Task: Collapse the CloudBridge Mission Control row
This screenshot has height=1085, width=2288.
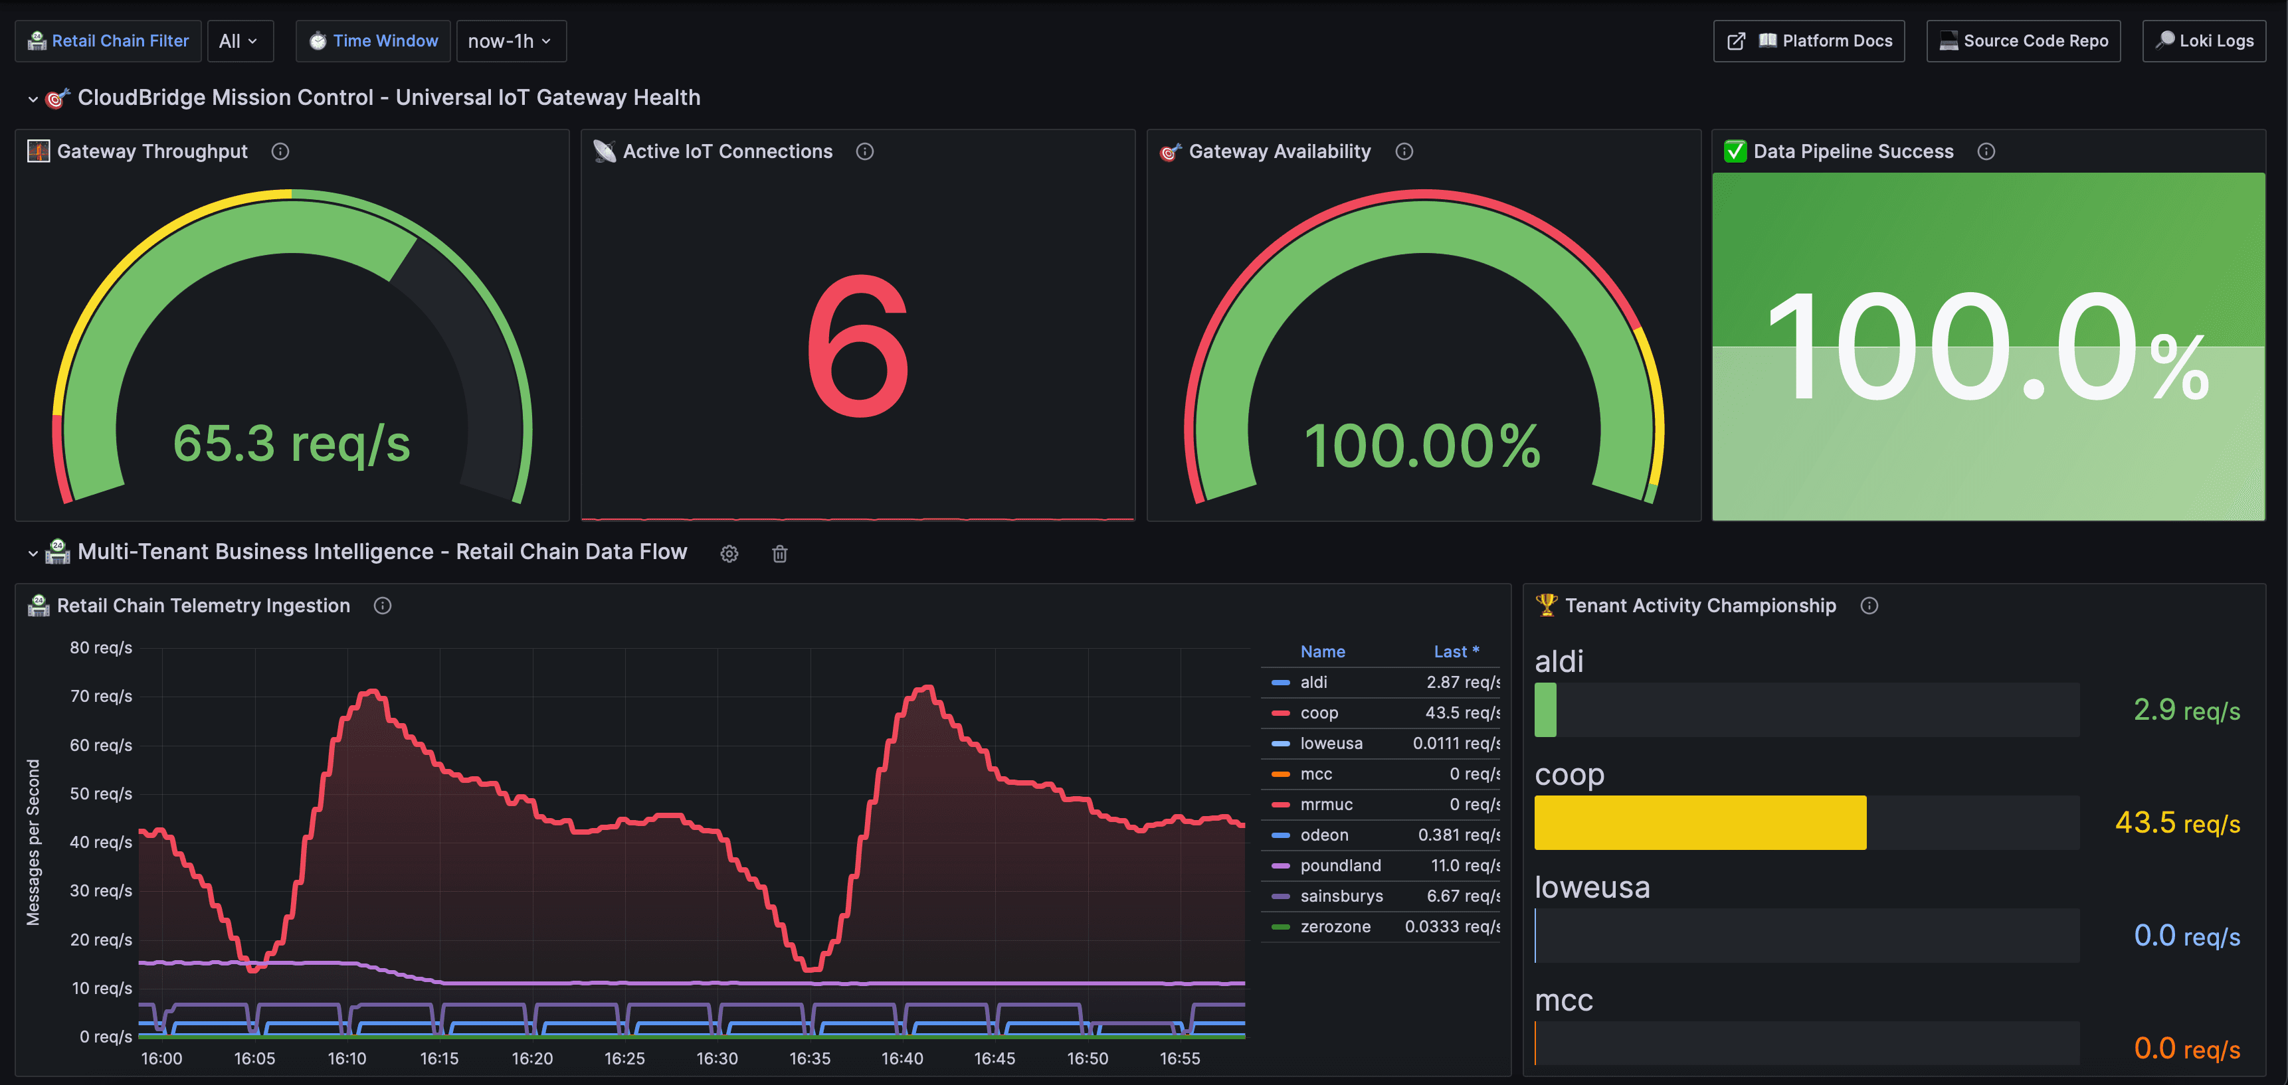Action: (32, 98)
